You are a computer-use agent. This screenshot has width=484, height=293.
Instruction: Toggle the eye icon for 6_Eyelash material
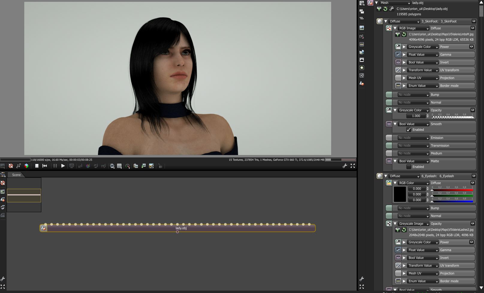pos(474,176)
